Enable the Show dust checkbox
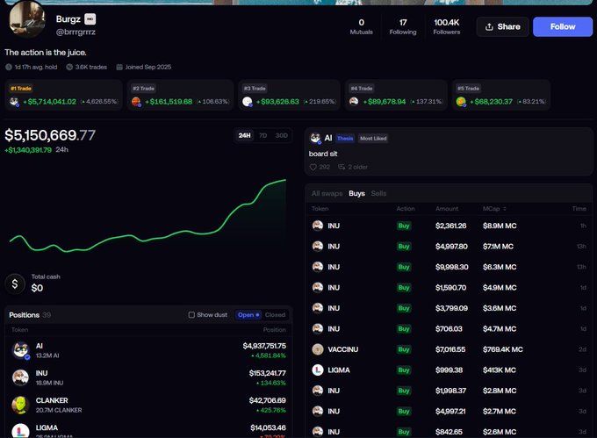This screenshot has width=597, height=438. (191, 315)
